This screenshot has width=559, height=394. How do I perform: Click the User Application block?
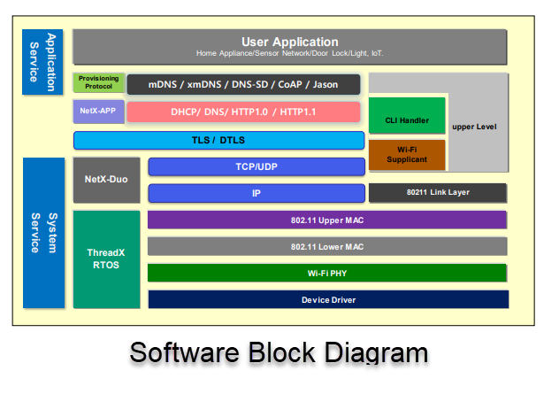(x=289, y=47)
